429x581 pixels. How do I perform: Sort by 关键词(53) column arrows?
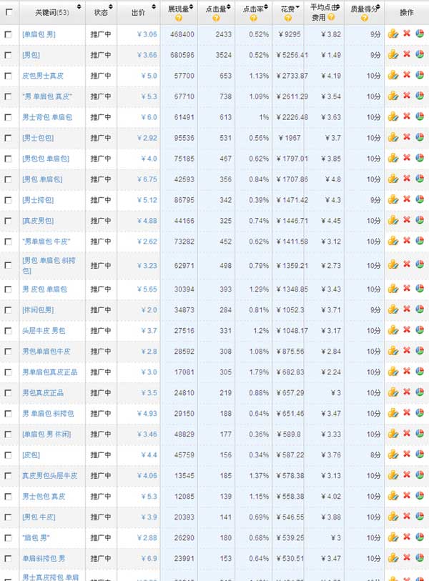pos(79,7)
